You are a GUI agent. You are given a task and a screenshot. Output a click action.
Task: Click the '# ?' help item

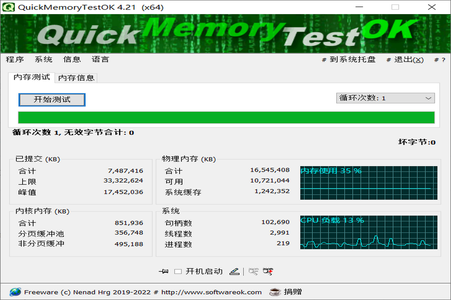click(x=440, y=60)
